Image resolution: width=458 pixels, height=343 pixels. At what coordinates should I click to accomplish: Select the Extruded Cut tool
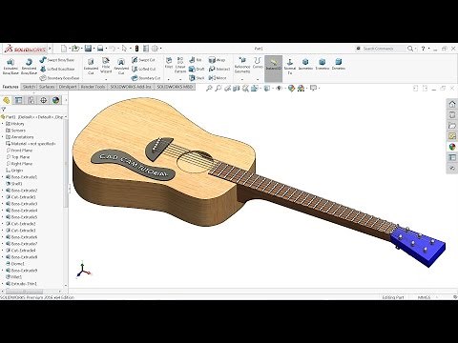coord(91,67)
